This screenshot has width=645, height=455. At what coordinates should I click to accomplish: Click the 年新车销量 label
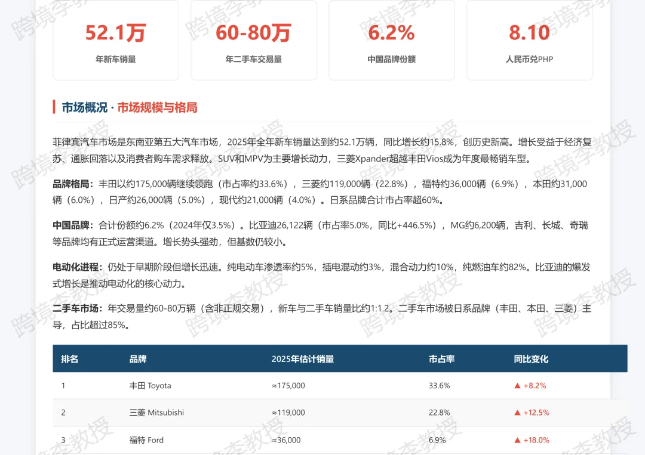click(x=116, y=59)
